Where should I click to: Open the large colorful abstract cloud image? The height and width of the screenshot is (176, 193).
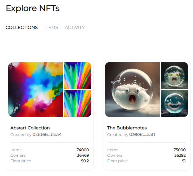tap(36, 89)
